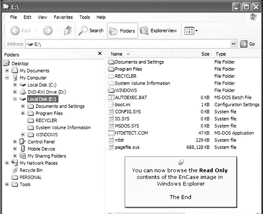The width and height of the screenshot is (263, 214).
Task: Select the pagefile.sys file icon
Action: click(111, 147)
